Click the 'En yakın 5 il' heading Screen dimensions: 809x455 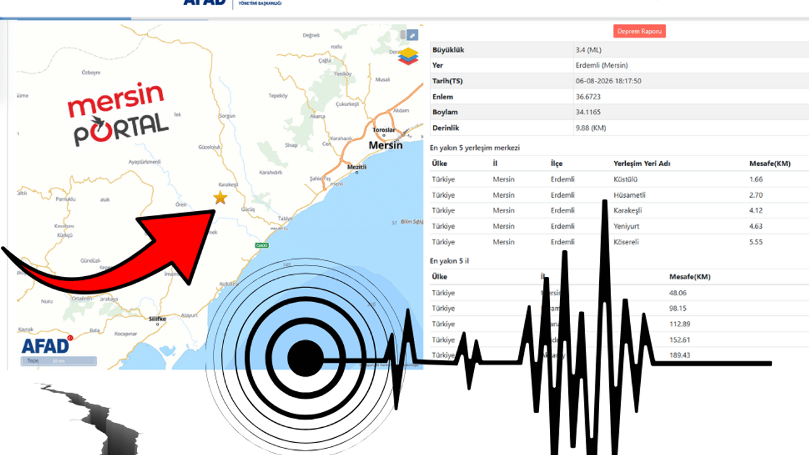click(x=448, y=260)
